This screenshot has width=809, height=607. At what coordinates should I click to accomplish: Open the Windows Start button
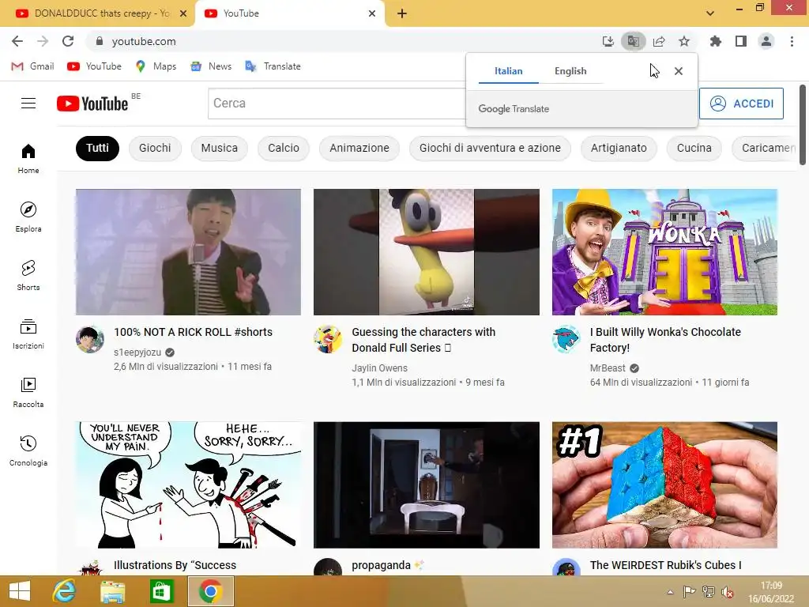tap(20, 591)
